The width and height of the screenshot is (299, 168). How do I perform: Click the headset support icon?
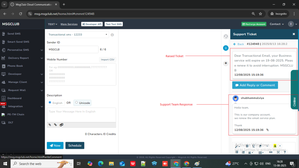(226, 36)
